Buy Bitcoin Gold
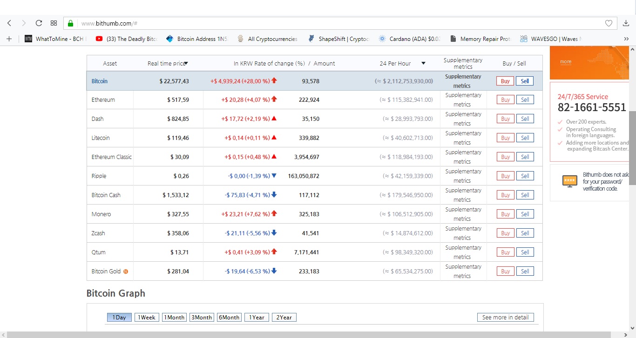This screenshot has width=636, height=338. click(505, 271)
